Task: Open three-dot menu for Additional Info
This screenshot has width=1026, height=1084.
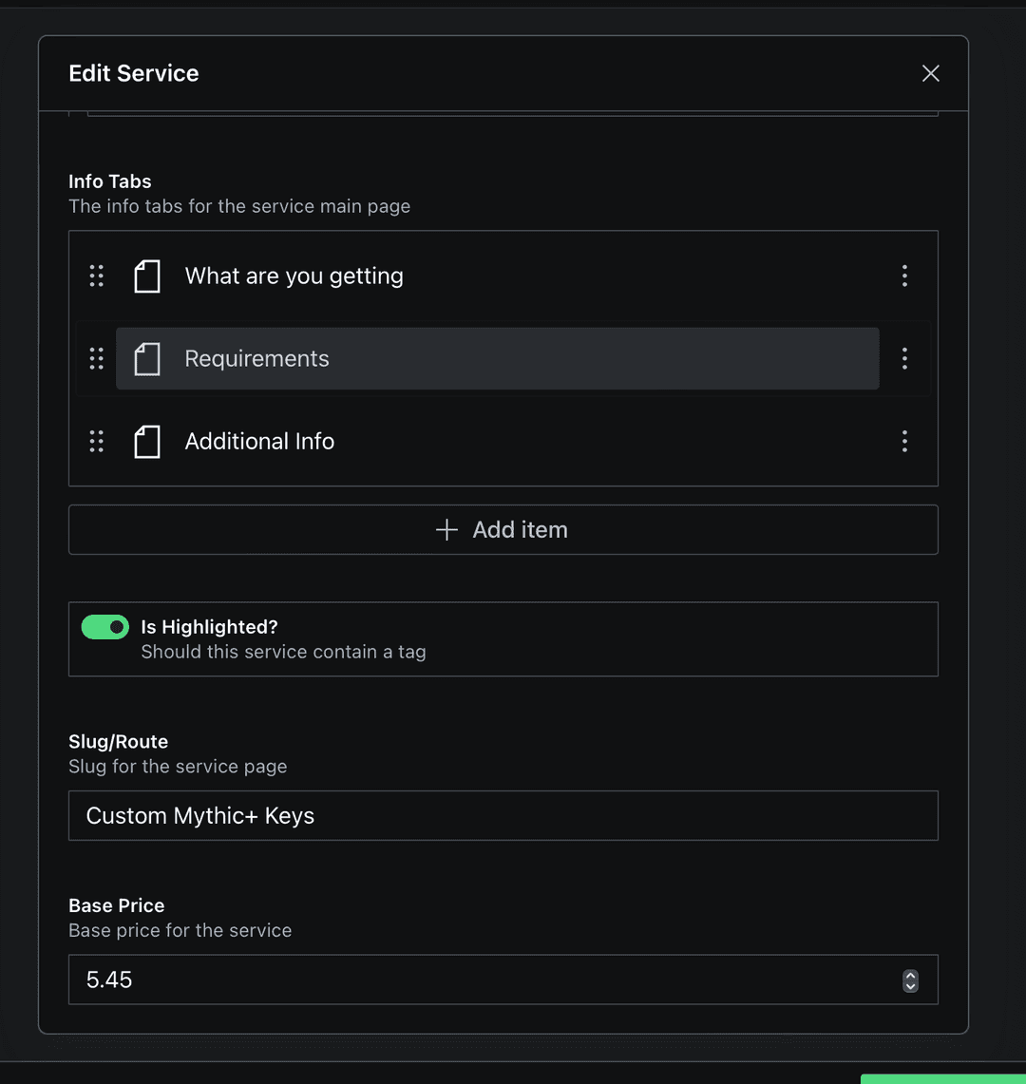Action: point(904,441)
